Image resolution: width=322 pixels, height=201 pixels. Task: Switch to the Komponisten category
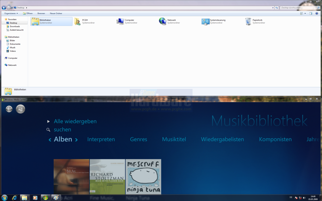click(275, 139)
